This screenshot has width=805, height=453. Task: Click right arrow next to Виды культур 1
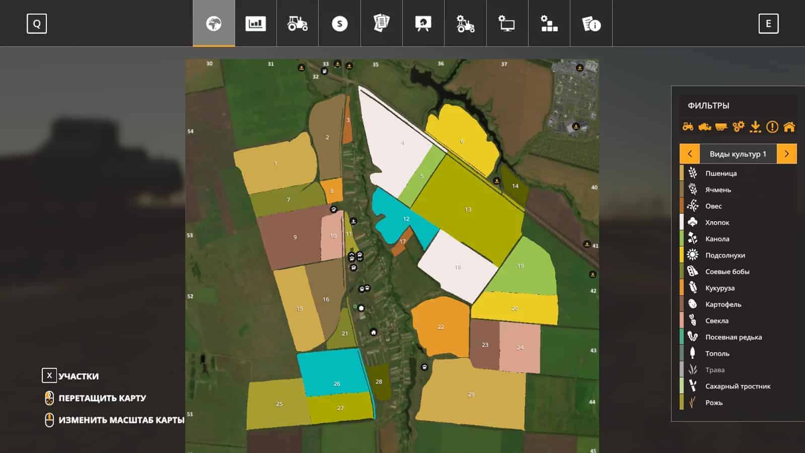(786, 154)
